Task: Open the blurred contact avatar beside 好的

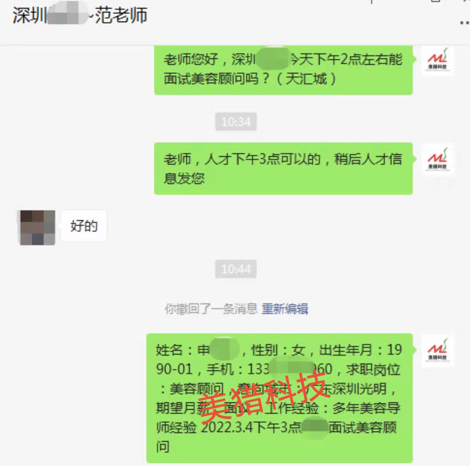Action: [x=38, y=227]
